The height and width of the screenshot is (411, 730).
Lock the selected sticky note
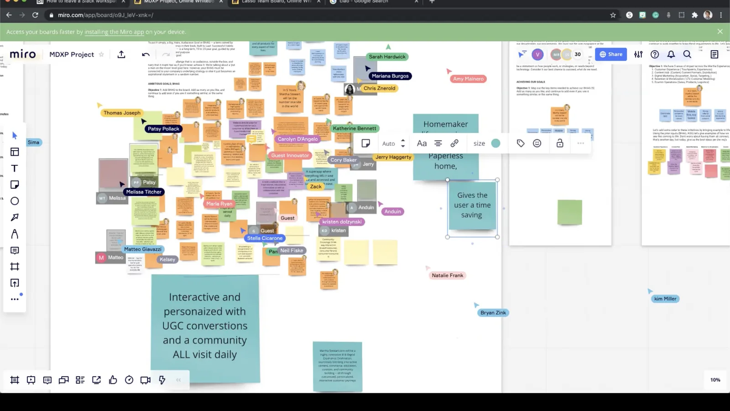pyautogui.click(x=560, y=143)
